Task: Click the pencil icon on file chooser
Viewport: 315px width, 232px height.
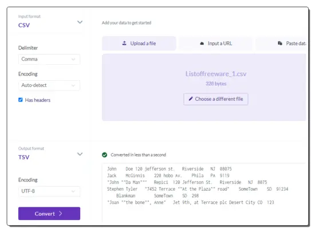Action: (x=191, y=99)
